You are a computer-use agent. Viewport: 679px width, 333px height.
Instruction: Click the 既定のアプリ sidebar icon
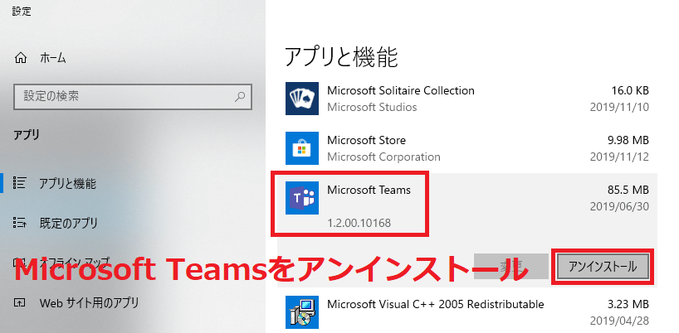pyautogui.click(x=20, y=223)
